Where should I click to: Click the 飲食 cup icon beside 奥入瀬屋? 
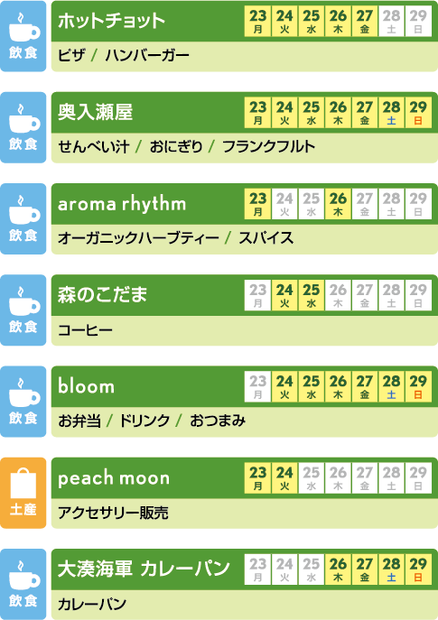[x=23, y=127]
